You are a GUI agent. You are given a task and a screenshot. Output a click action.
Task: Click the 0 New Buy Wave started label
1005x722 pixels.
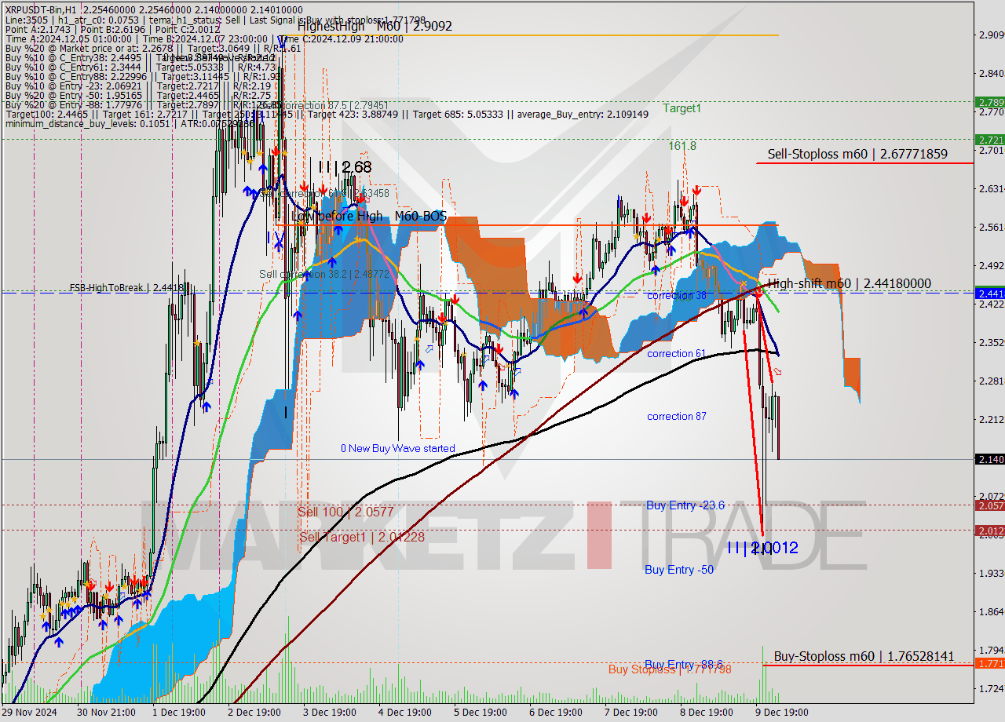pos(397,449)
